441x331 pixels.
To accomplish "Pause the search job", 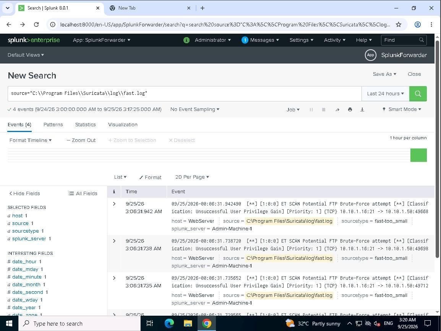I will (x=311, y=109).
